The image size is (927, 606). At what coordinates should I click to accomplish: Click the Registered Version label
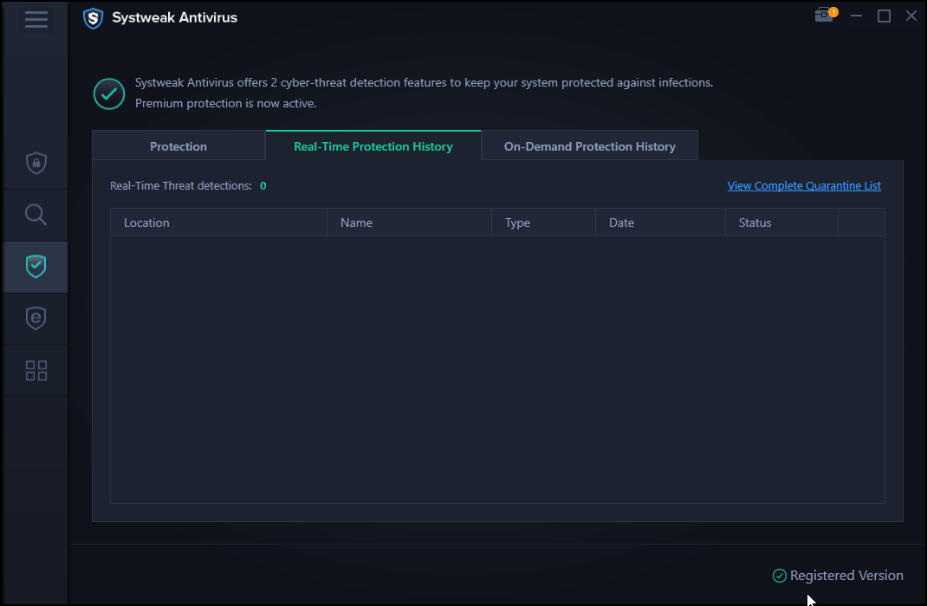click(846, 575)
